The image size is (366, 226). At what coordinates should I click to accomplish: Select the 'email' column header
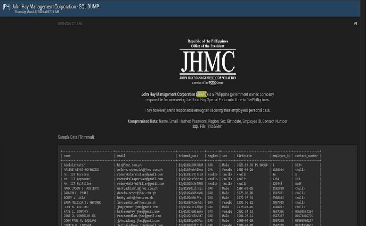(122, 156)
